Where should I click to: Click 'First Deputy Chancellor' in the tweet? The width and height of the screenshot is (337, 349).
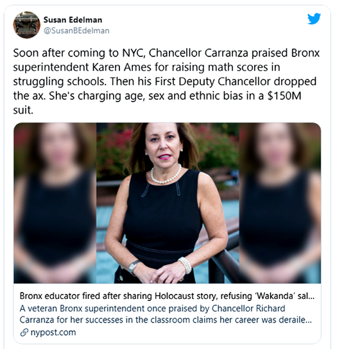pos(212,81)
